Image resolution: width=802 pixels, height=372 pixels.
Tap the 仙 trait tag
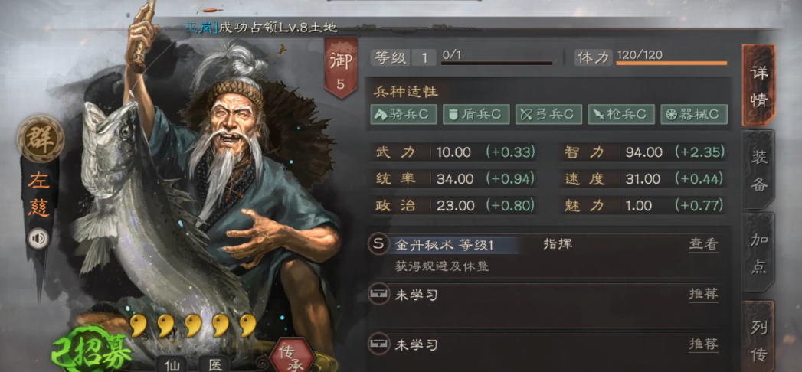172,364
